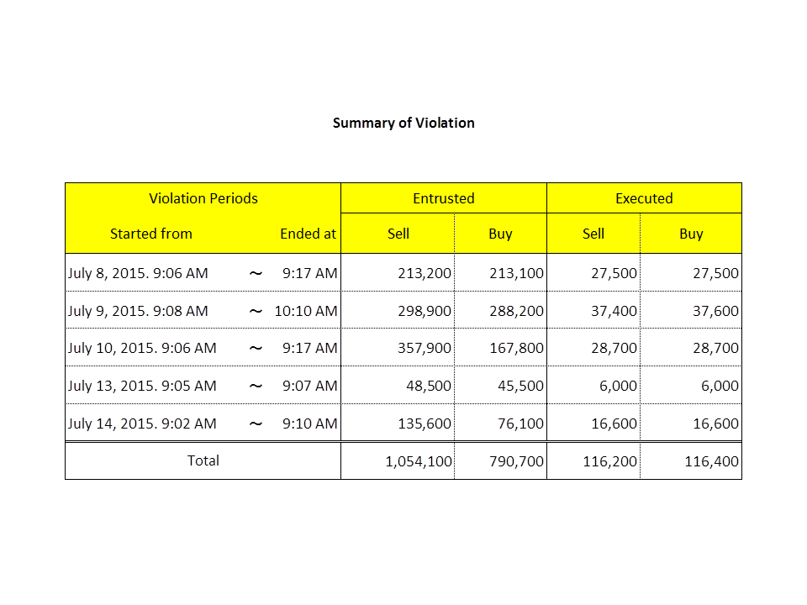This screenshot has width=807, height=605.
Task: Click the Summary of Violation title
Action: tap(403, 123)
